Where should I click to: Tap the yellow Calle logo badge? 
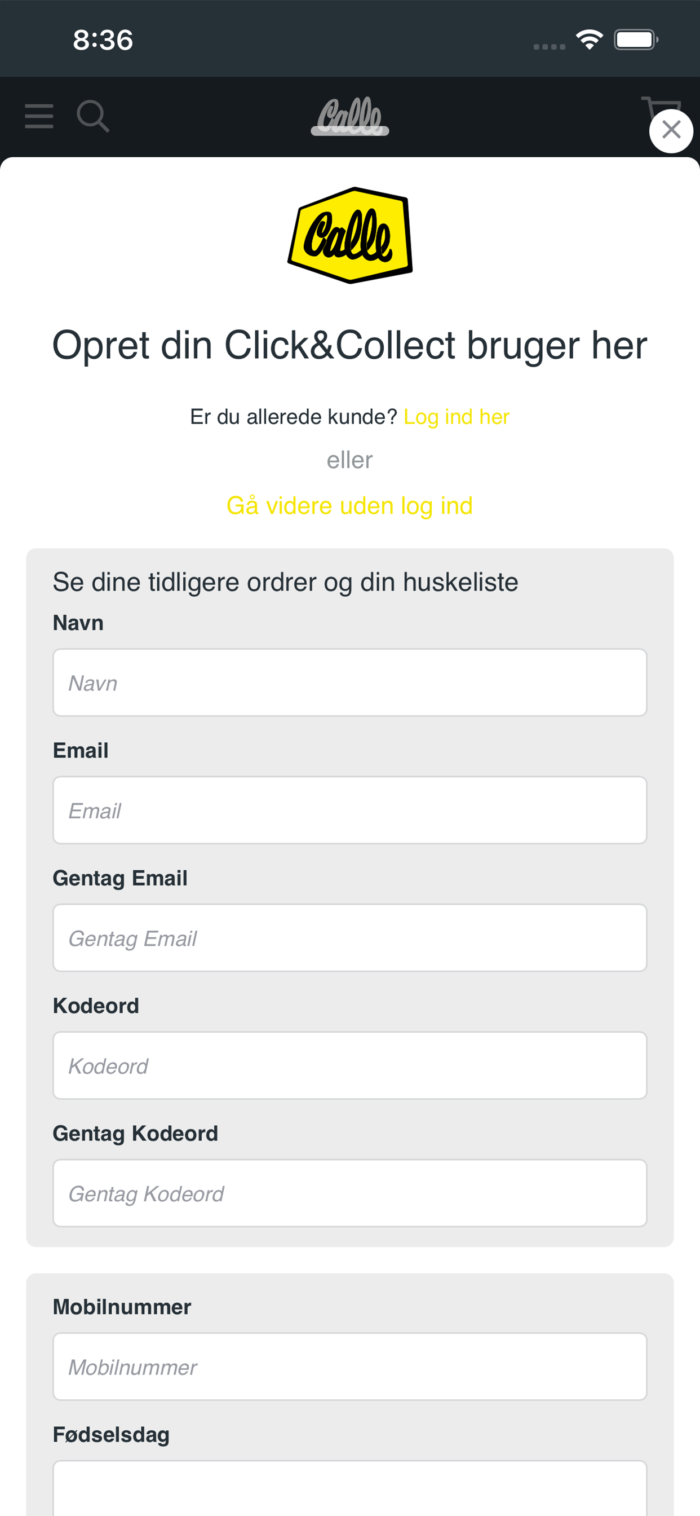[350, 235]
